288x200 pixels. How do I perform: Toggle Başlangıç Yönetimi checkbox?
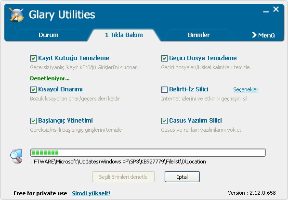click(33, 121)
